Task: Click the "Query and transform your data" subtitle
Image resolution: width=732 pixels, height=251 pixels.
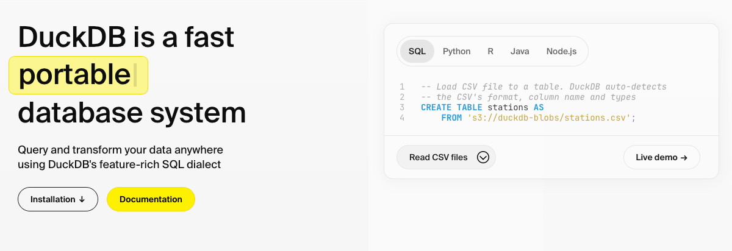Action: pos(120,150)
